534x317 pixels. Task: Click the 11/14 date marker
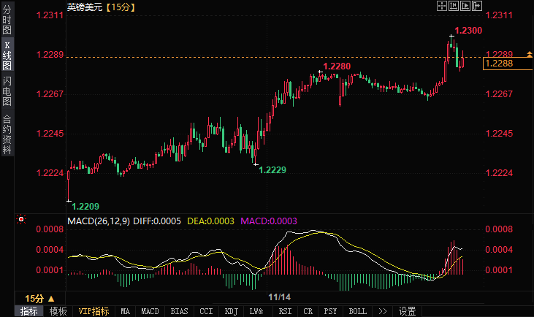tap(279, 297)
